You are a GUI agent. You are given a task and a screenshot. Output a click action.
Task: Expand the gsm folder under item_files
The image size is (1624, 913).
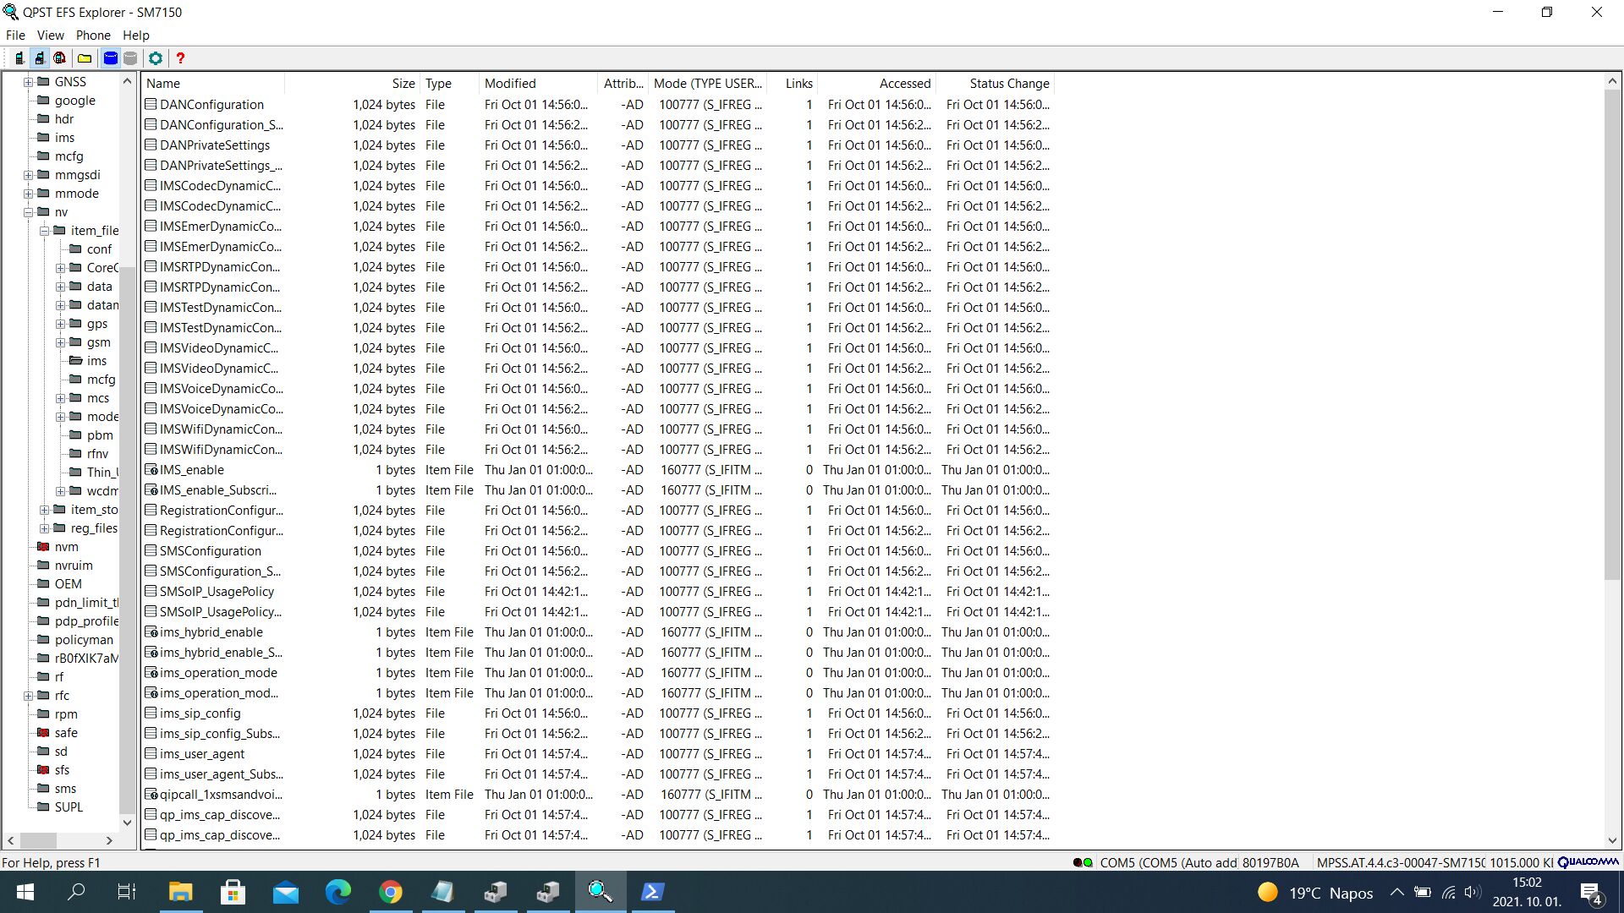click(x=60, y=342)
